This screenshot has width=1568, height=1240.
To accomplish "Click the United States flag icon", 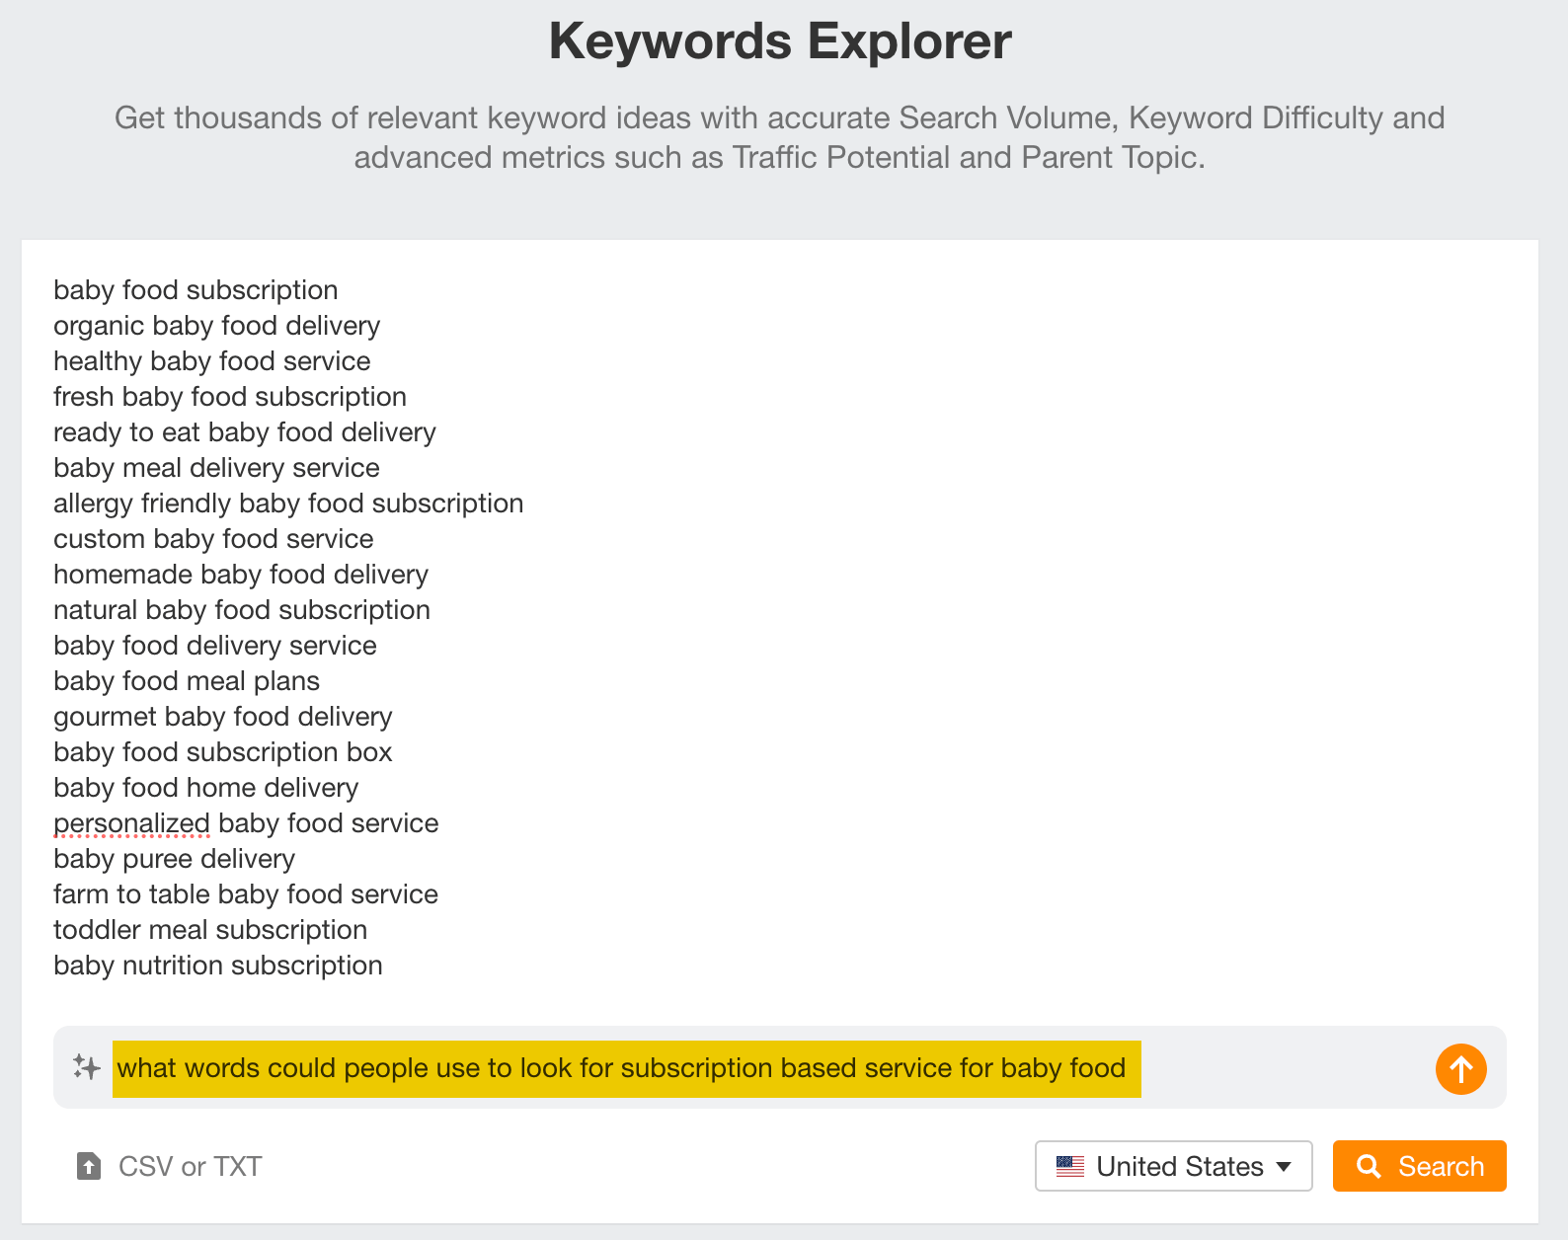I will 1071,1166.
